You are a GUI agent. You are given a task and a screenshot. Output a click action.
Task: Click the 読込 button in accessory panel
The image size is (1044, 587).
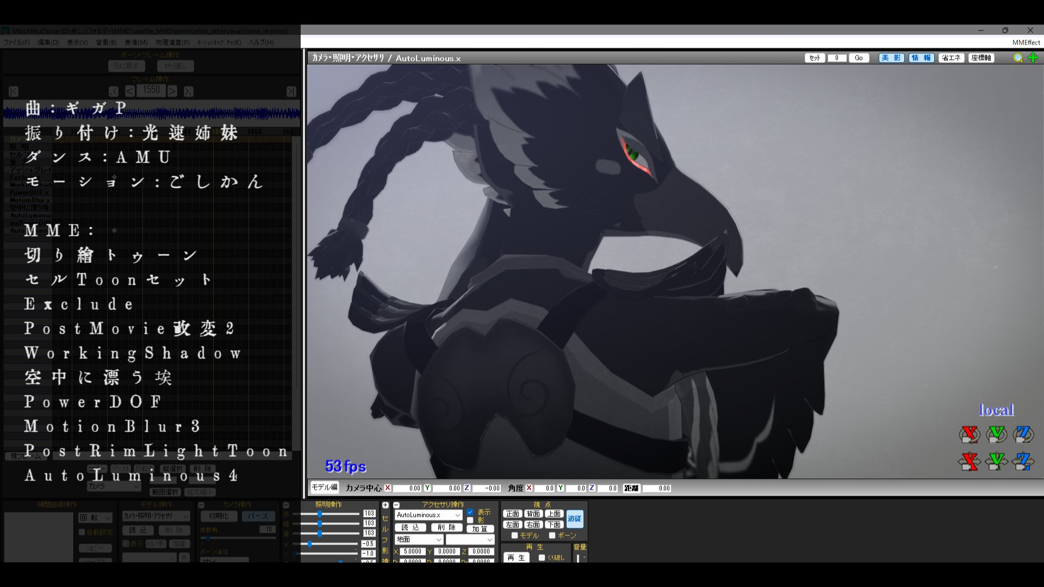pos(411,527)
